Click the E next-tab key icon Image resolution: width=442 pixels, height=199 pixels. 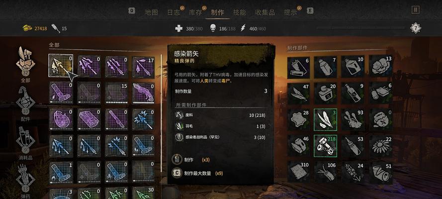(310, 11)
